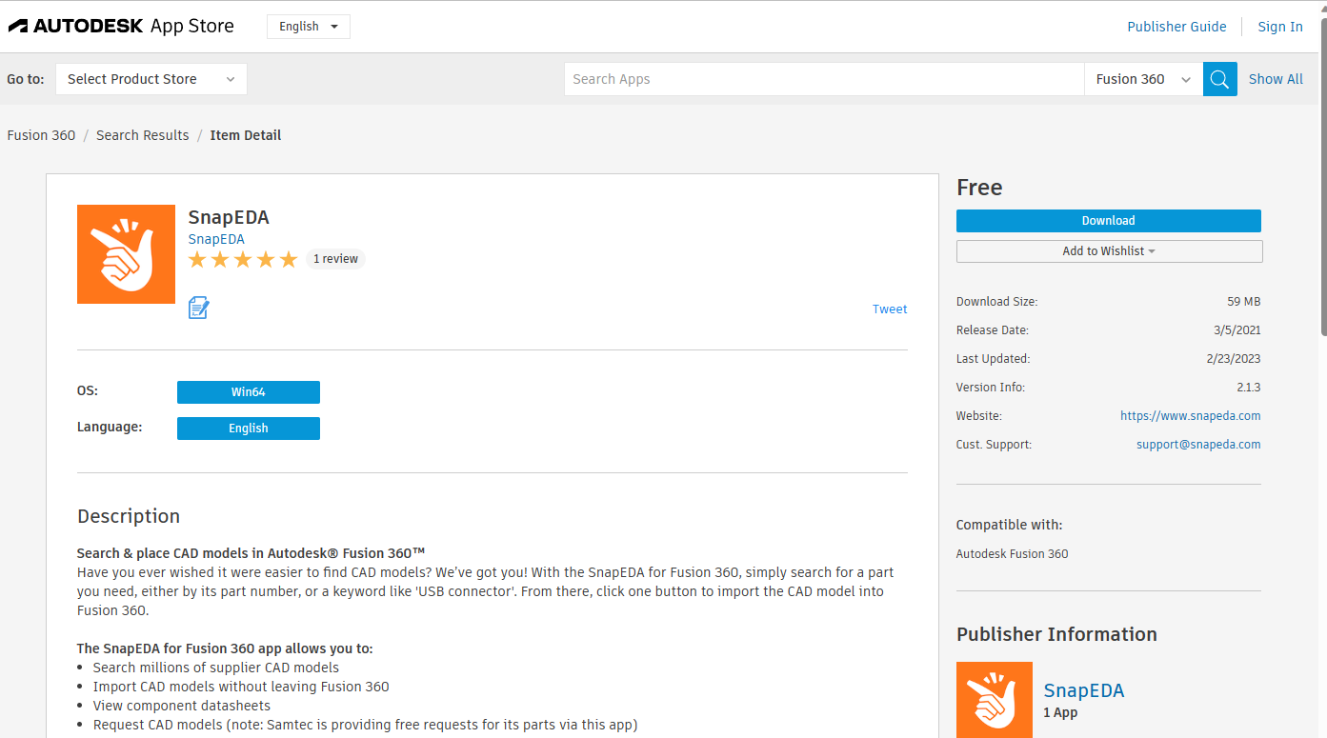Visit https://www.snapeda.com website link
This screenshot has height=738, width=1327.
tap(1191, 416)
